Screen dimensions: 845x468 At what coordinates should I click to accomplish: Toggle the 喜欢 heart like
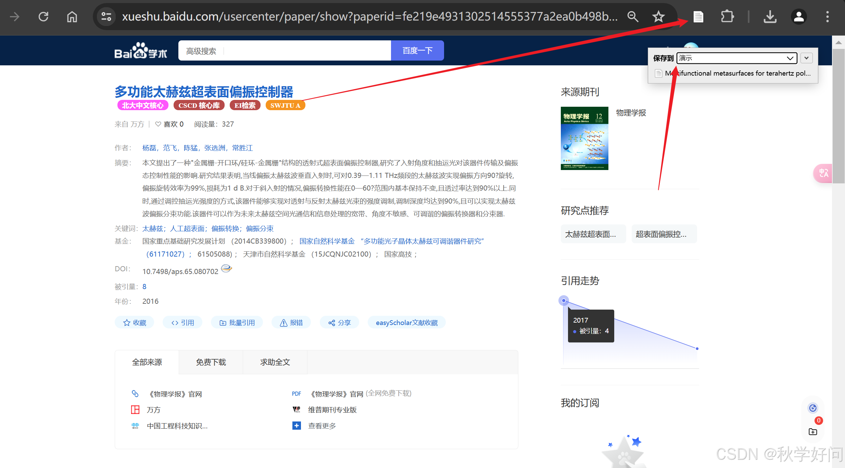tap(158, 124)
